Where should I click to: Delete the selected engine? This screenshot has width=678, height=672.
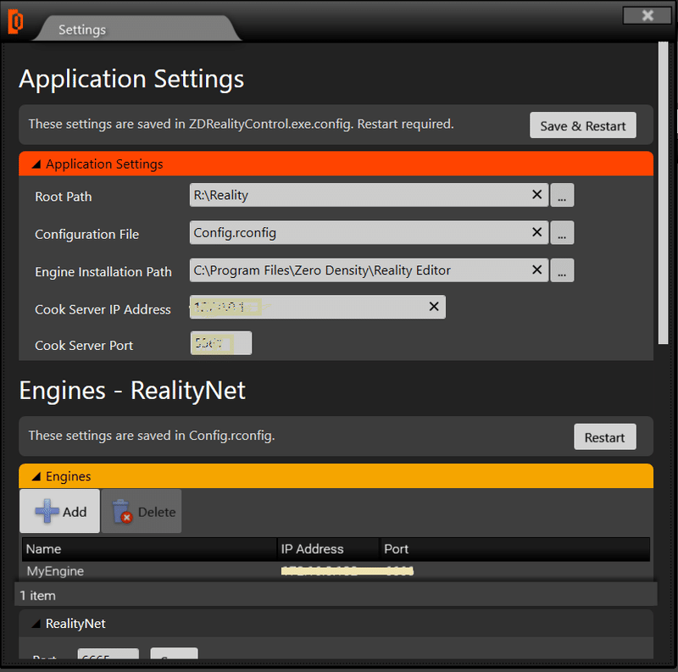[142, 511]
